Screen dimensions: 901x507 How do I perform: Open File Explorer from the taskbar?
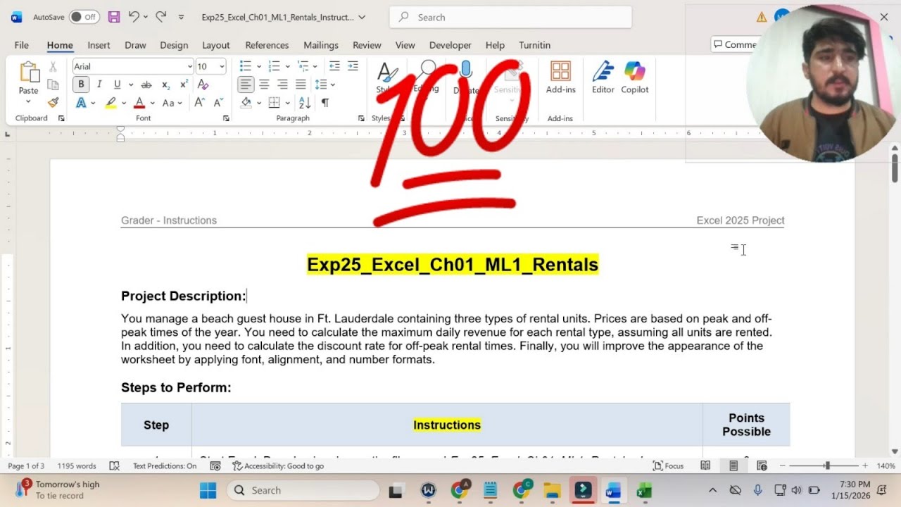(x=552, y=491)
